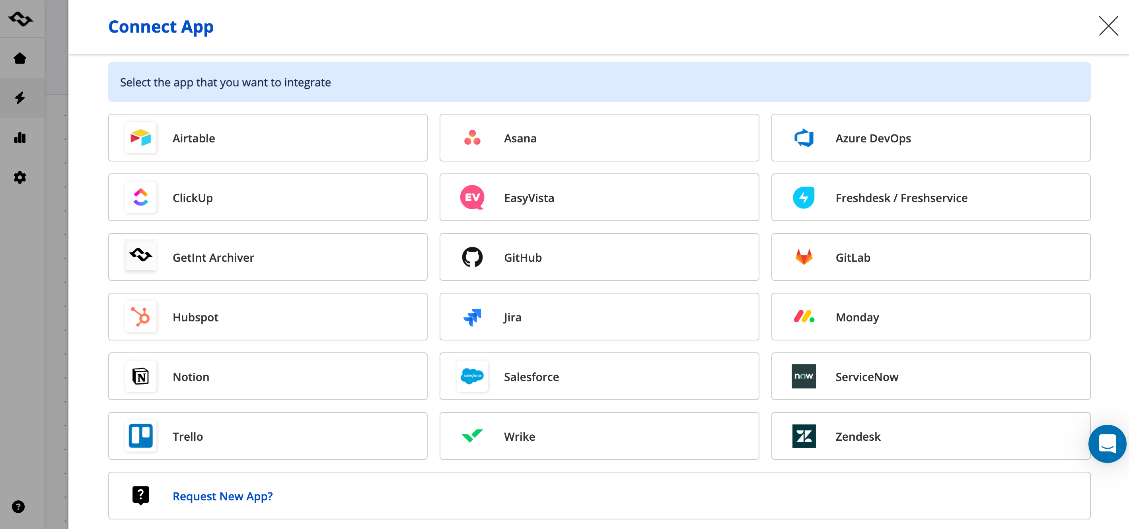Select the Hubspot app label
This screenshot has height=529, width=1129.
(195, 317)
